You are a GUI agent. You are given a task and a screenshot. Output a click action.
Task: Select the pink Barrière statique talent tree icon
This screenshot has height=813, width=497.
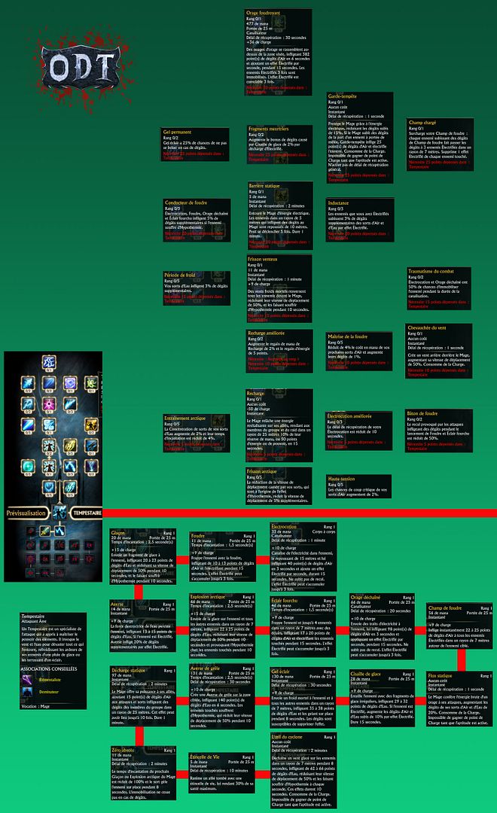47,405
